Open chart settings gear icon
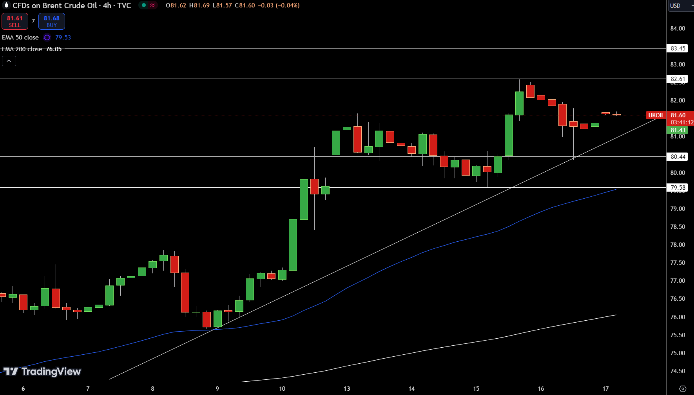This screenshot has width=694, height=395. coord(683,389)
